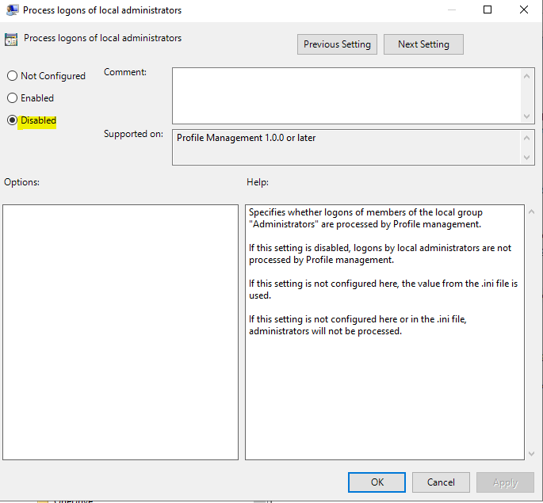The height and width of the screenshot is (503, 543).
Task: Click the policy icon in the title bar
Action: [x=12, y=10]
